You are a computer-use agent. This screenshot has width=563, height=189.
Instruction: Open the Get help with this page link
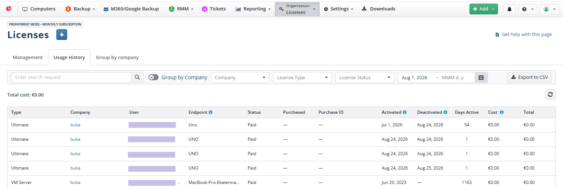tap(524, 35)
